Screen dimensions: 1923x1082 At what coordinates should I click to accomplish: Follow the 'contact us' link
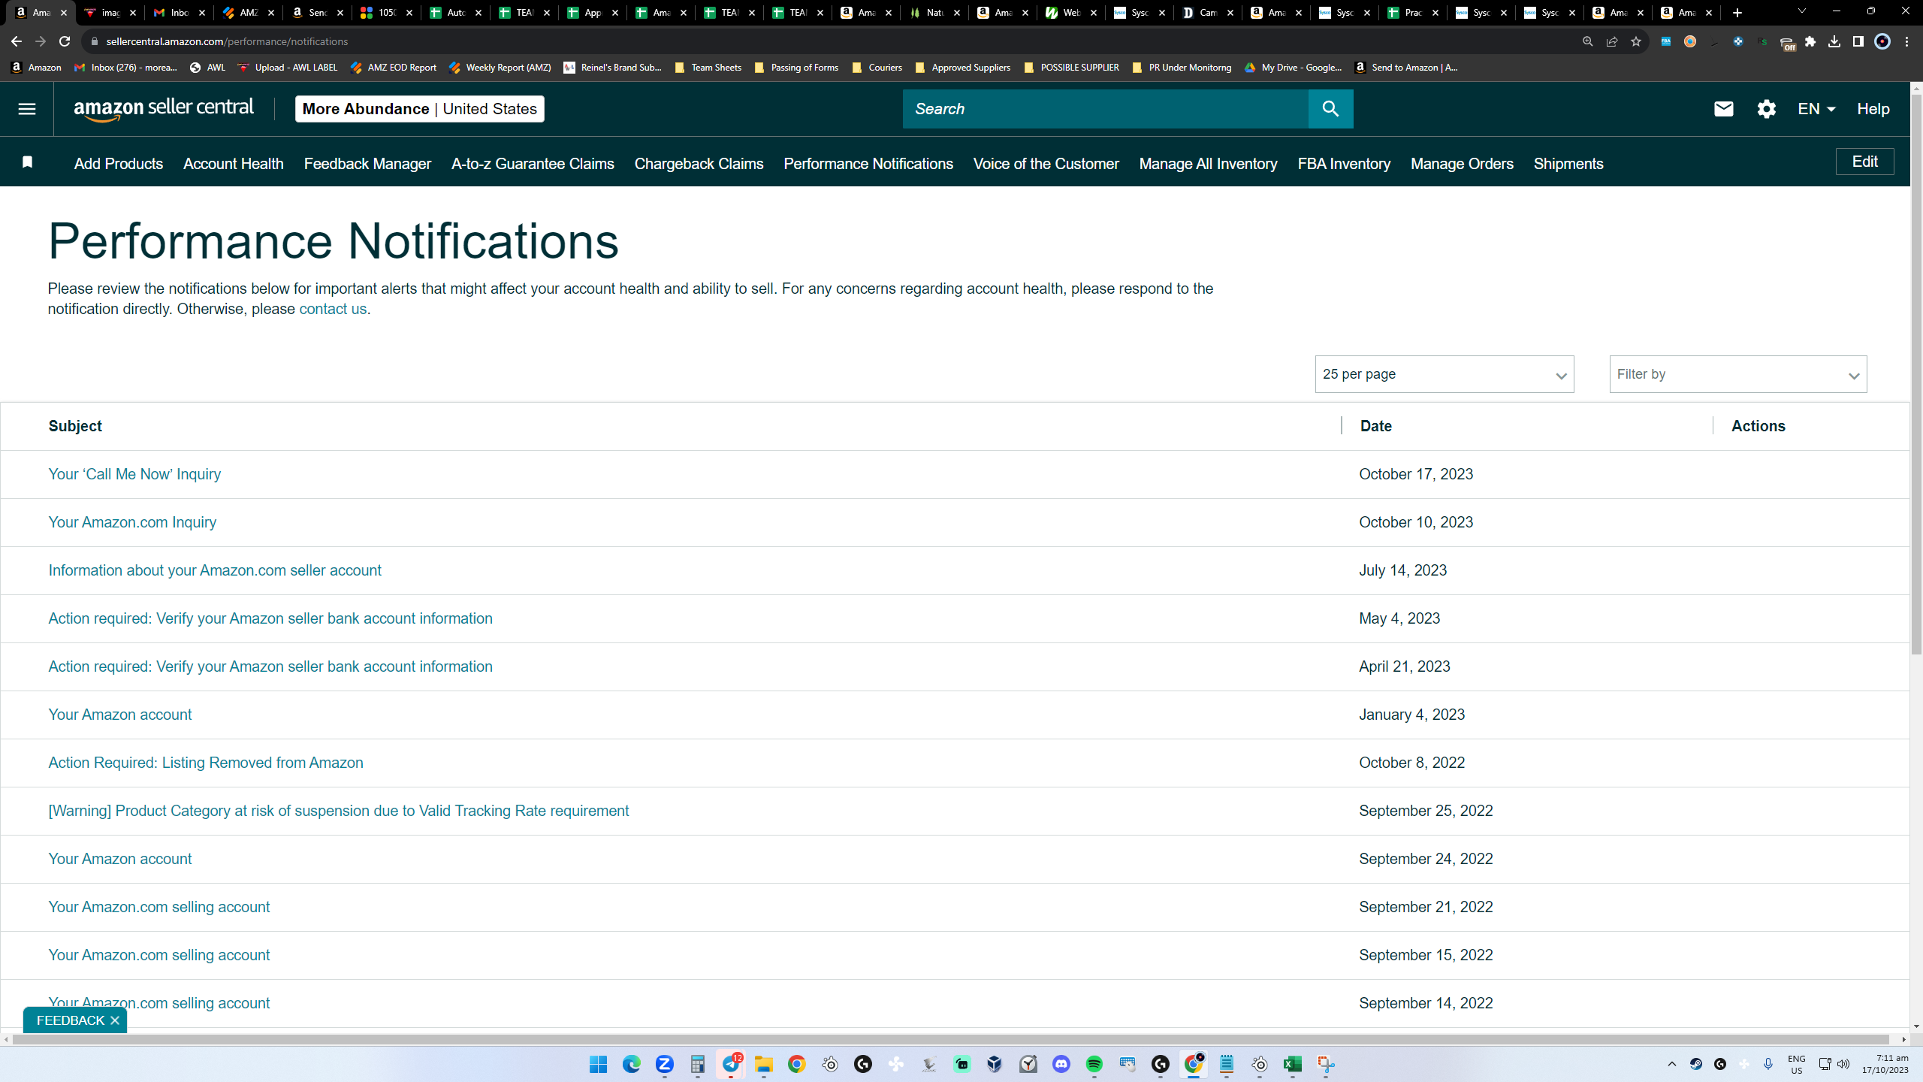click(333, 309)
